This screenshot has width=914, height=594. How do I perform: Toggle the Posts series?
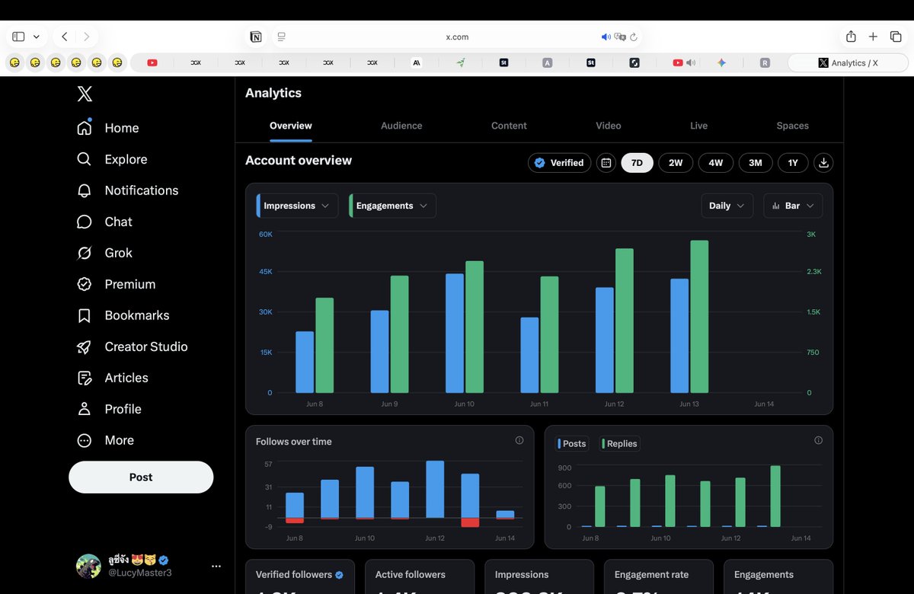point(573,444)
